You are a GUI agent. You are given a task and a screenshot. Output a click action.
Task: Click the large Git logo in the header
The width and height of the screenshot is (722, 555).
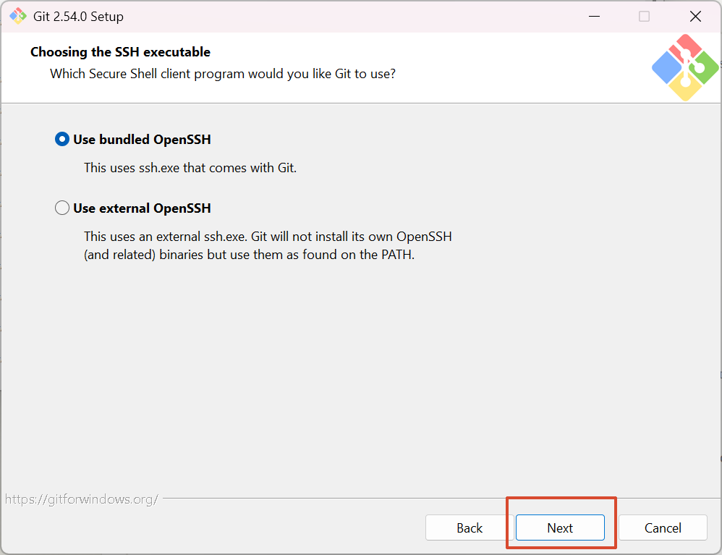click(684, 67)
